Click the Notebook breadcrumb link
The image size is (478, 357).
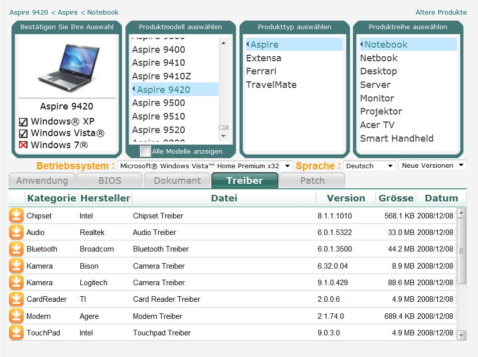point(103,12)
